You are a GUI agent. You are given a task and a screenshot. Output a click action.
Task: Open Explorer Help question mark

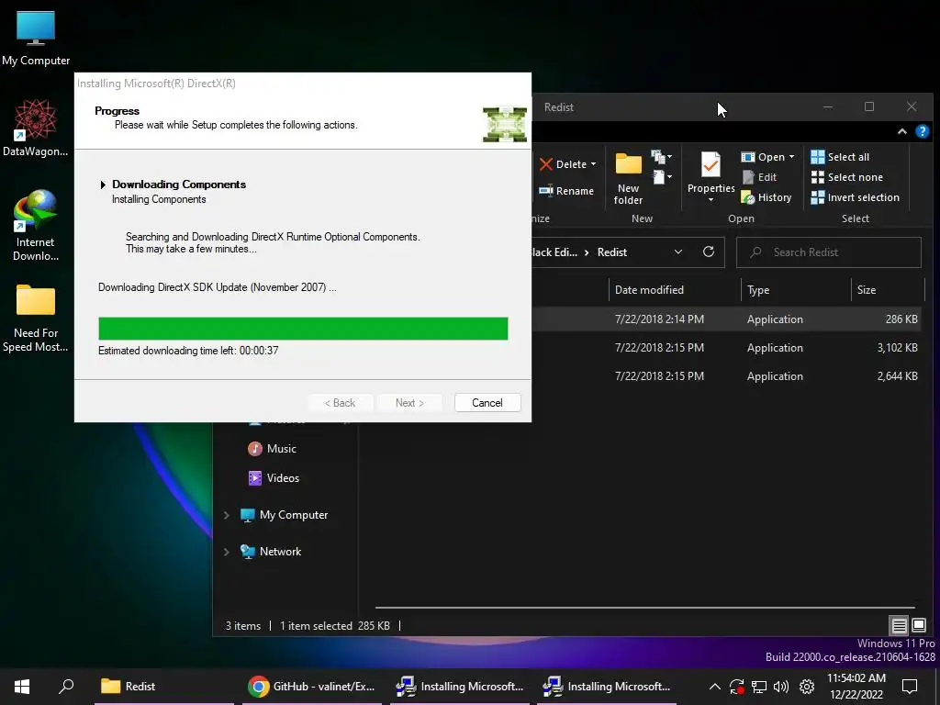pos(923,131)
